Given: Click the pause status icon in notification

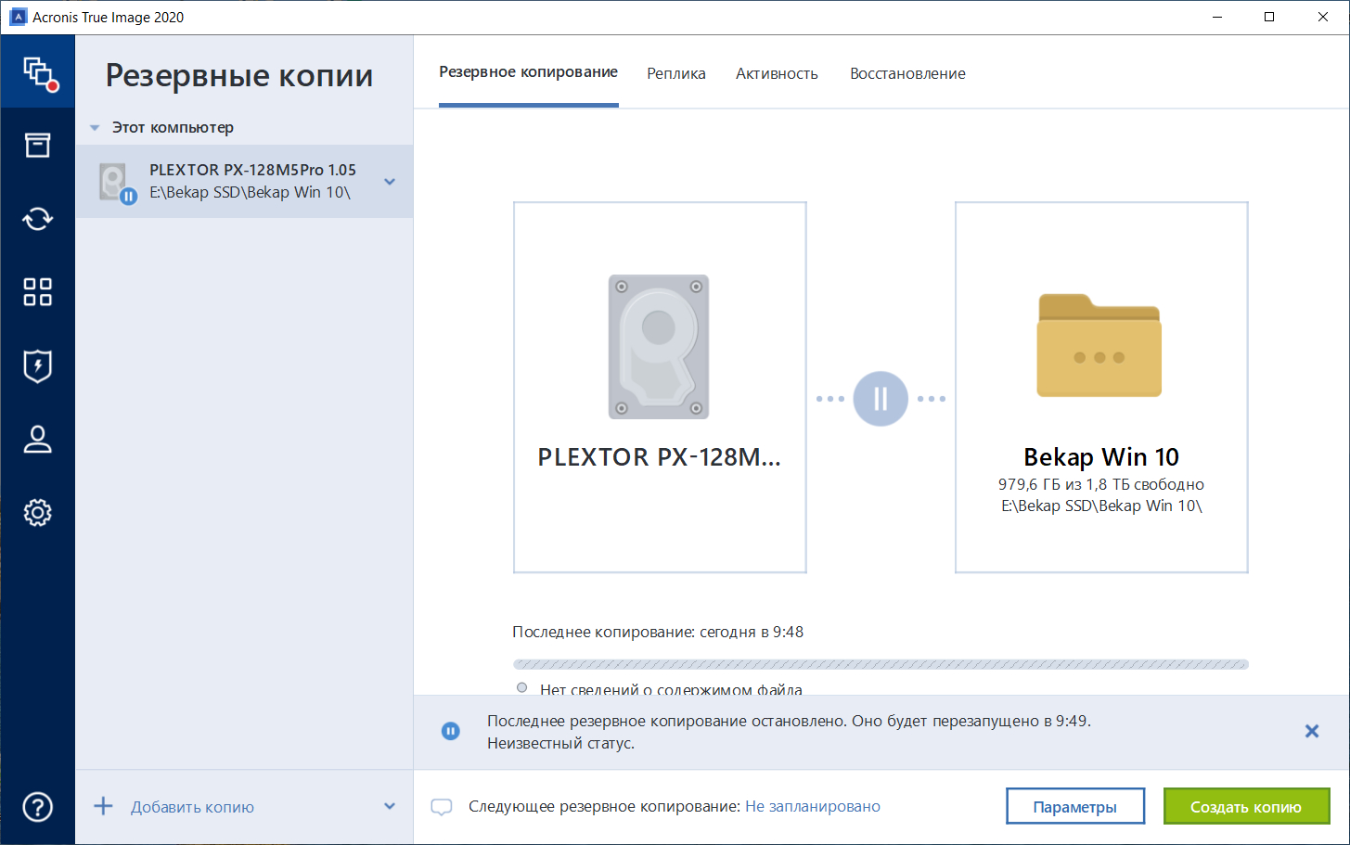Looking at the screenshot, I should [450, 731].
